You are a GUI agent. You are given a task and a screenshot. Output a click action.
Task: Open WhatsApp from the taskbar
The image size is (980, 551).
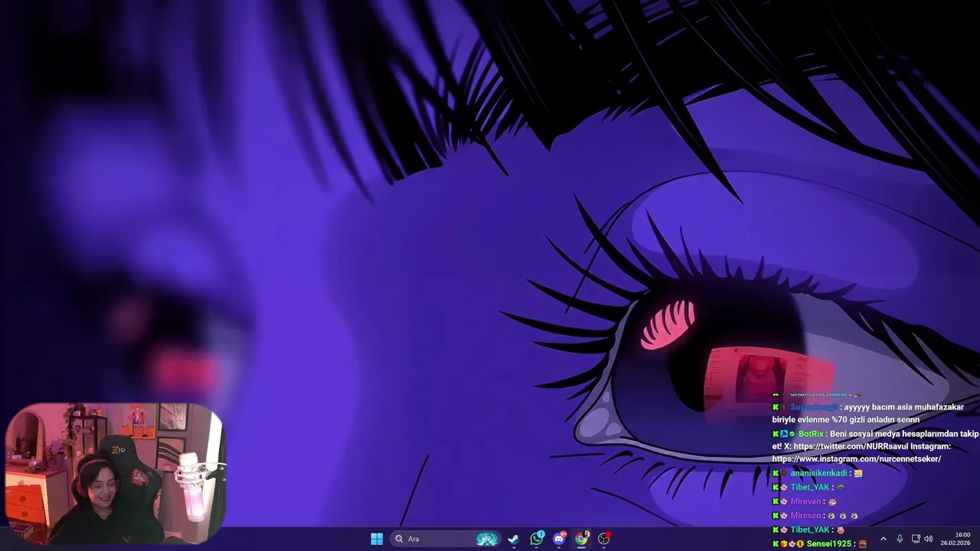click(537, 539)
